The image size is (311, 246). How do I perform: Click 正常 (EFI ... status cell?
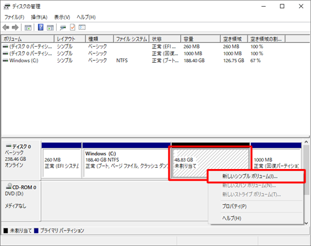(164, 47)
